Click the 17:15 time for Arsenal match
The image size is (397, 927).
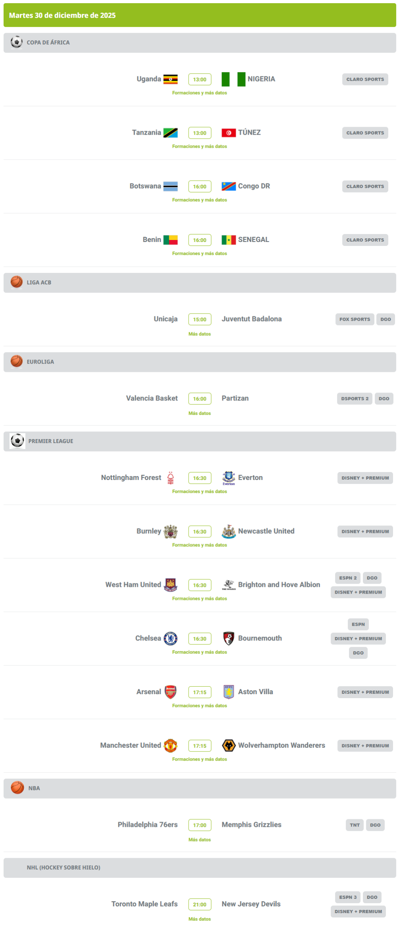point(200,693)
